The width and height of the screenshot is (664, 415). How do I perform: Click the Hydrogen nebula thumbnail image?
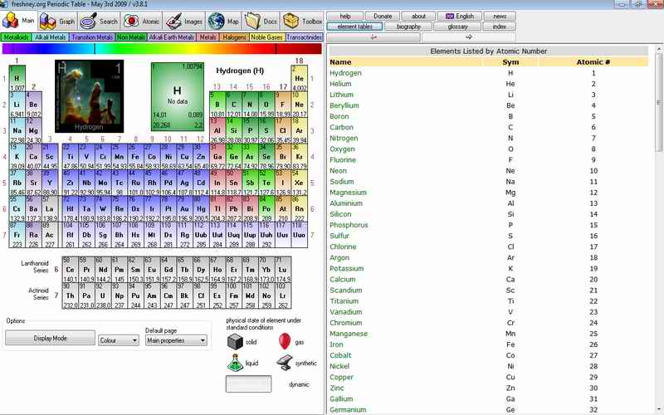pos(89,95)
